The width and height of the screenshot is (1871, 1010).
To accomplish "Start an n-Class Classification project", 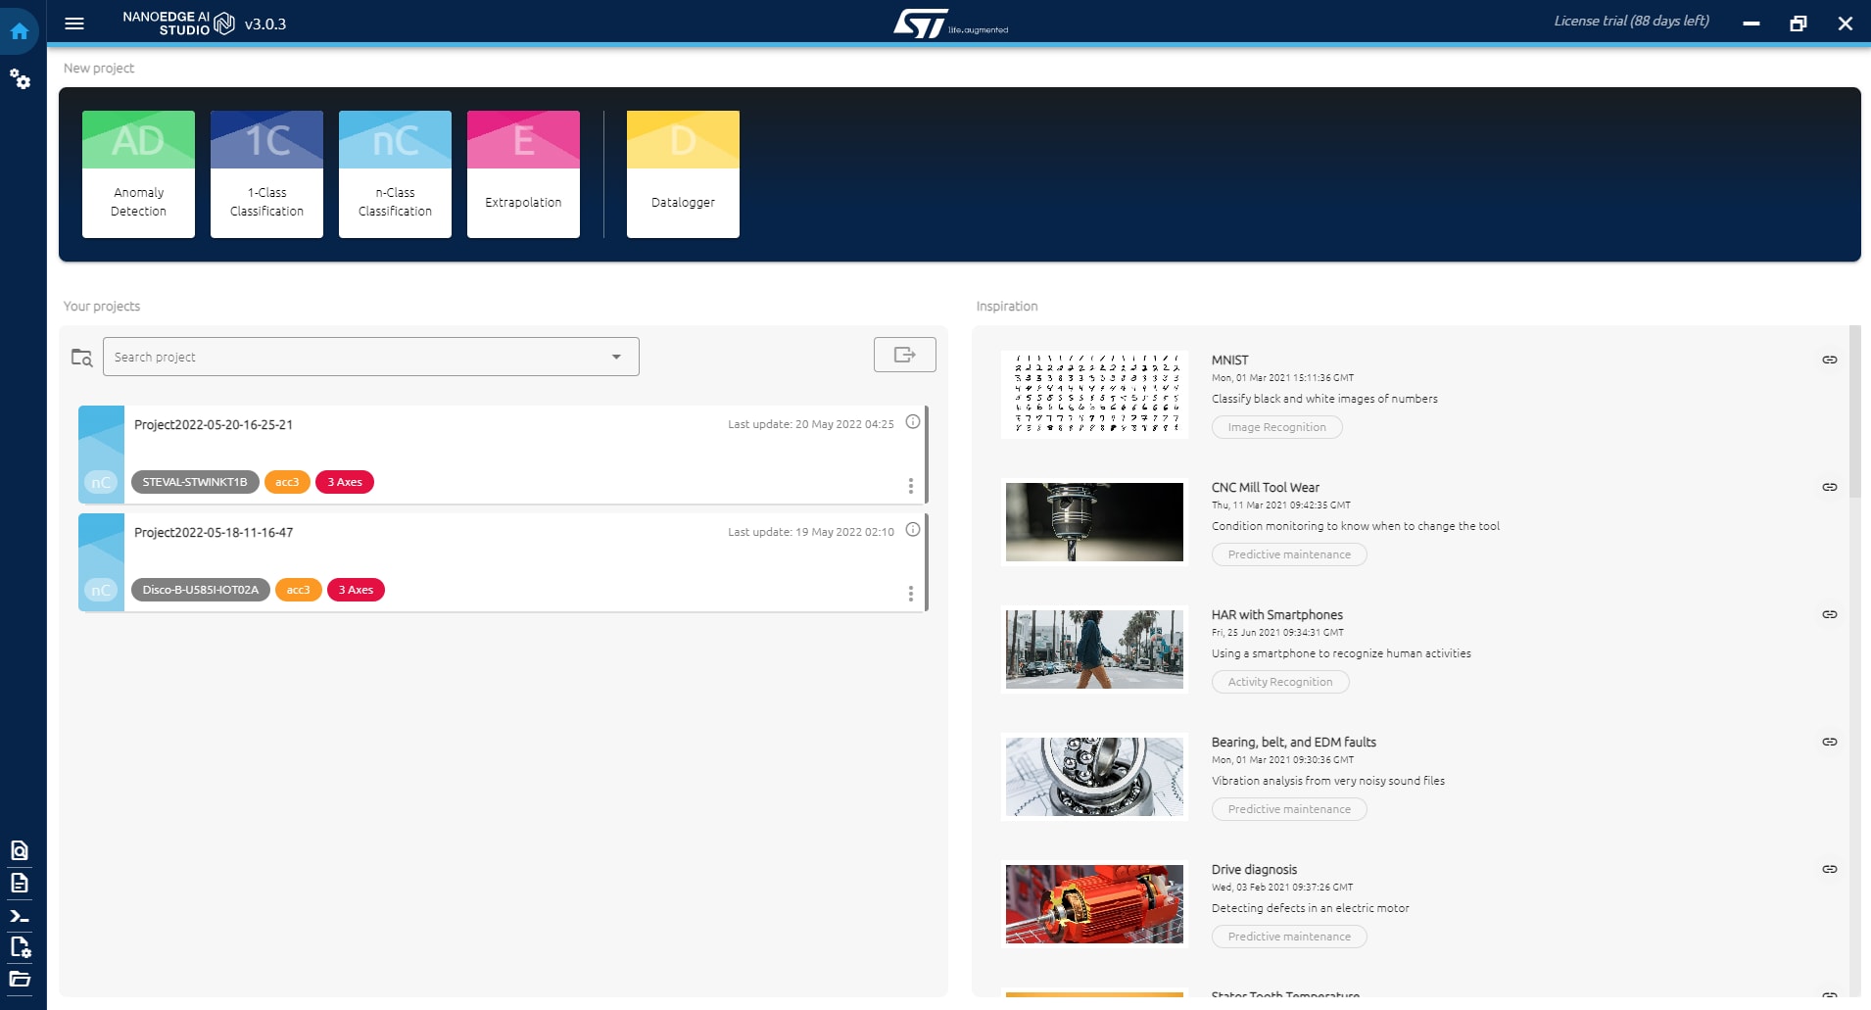I will point(395,174).
